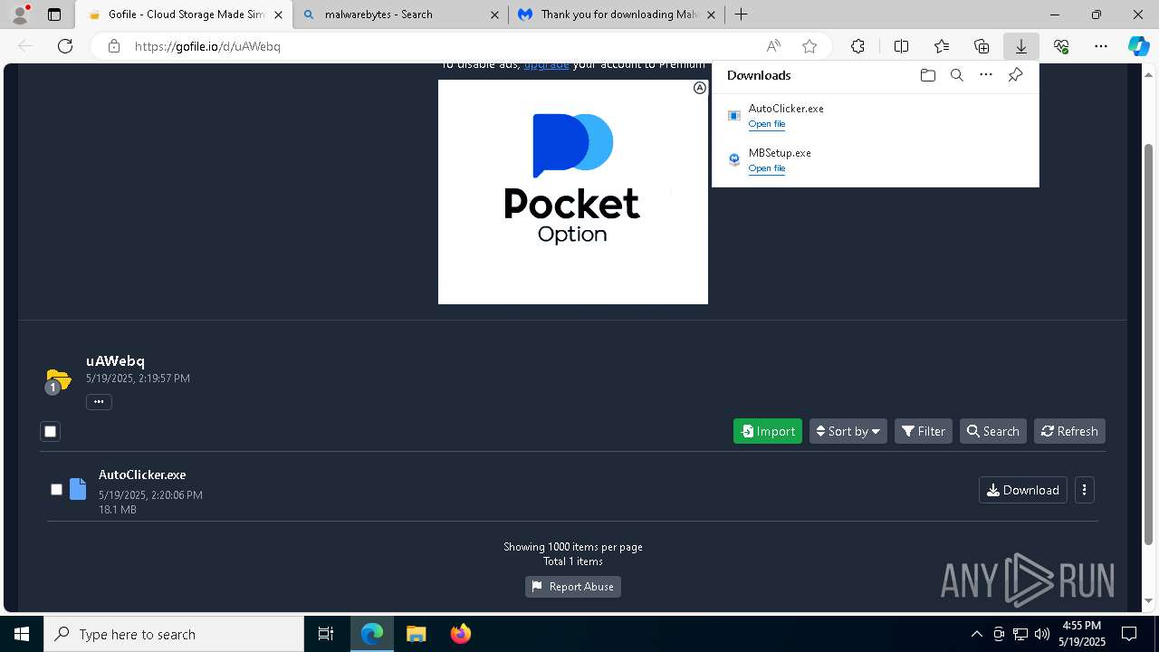The width and height of the screenshot is (1159, 652).
Task: Click the Read aloud icon
Action: point(773,46)
